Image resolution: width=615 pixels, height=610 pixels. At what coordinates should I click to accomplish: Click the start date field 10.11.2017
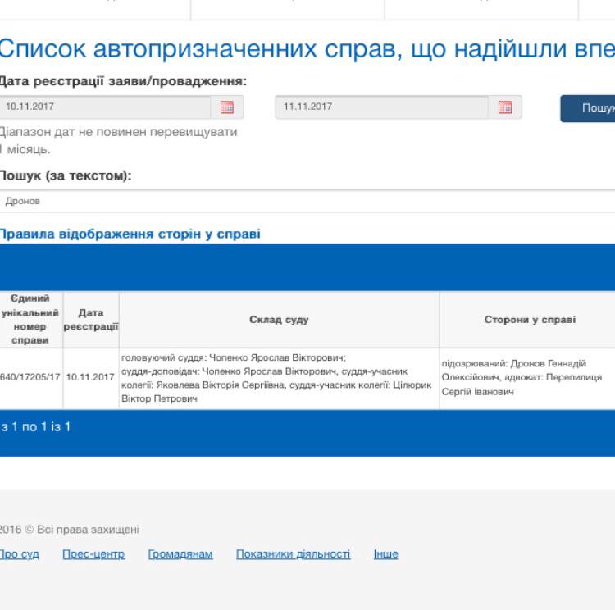pos(105,107)
